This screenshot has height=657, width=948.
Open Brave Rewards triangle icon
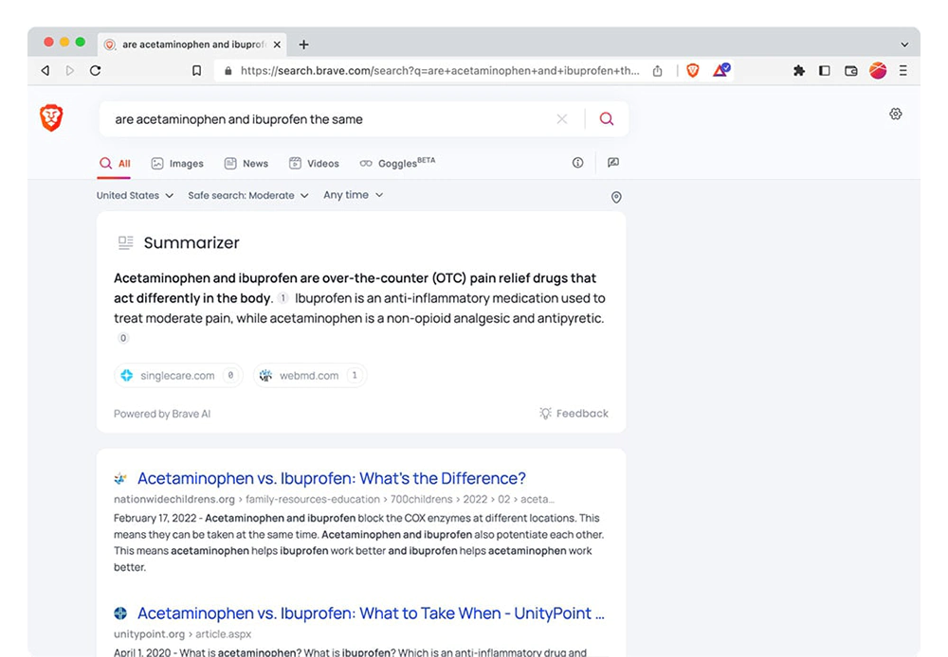(720, 70)
